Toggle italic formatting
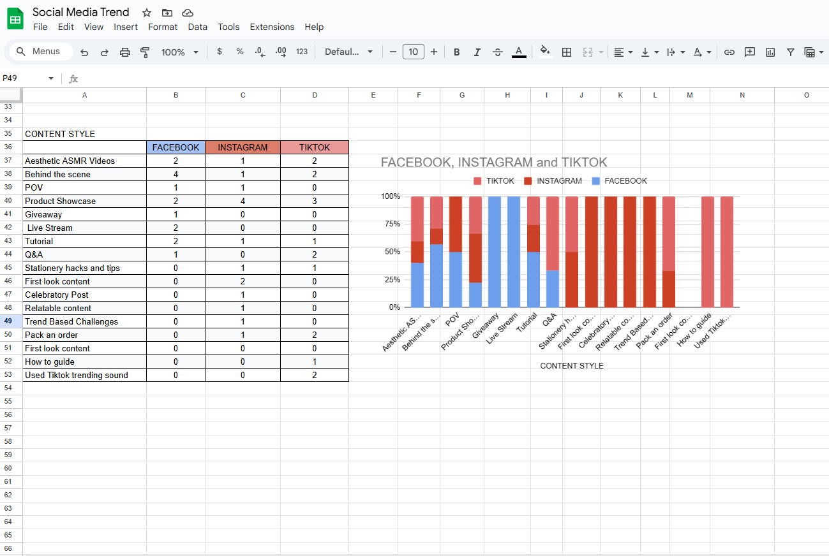The width and height of the screenshot is (829, 556). click(x=477, y=52)
